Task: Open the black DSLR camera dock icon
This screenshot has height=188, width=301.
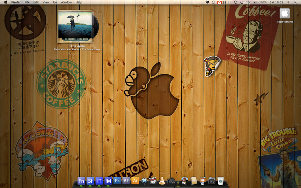Action: click(x=171, y=181)
